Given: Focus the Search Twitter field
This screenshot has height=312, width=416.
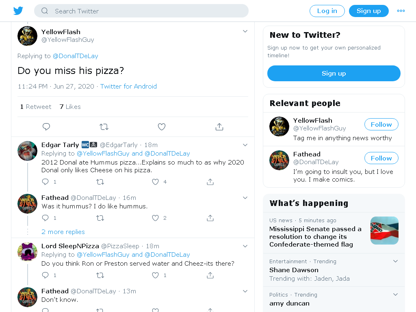Looking at the screenshot, I should click(x=141, y=11).
